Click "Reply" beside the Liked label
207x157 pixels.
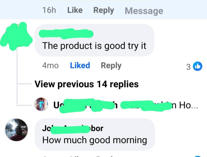[111, 66]
